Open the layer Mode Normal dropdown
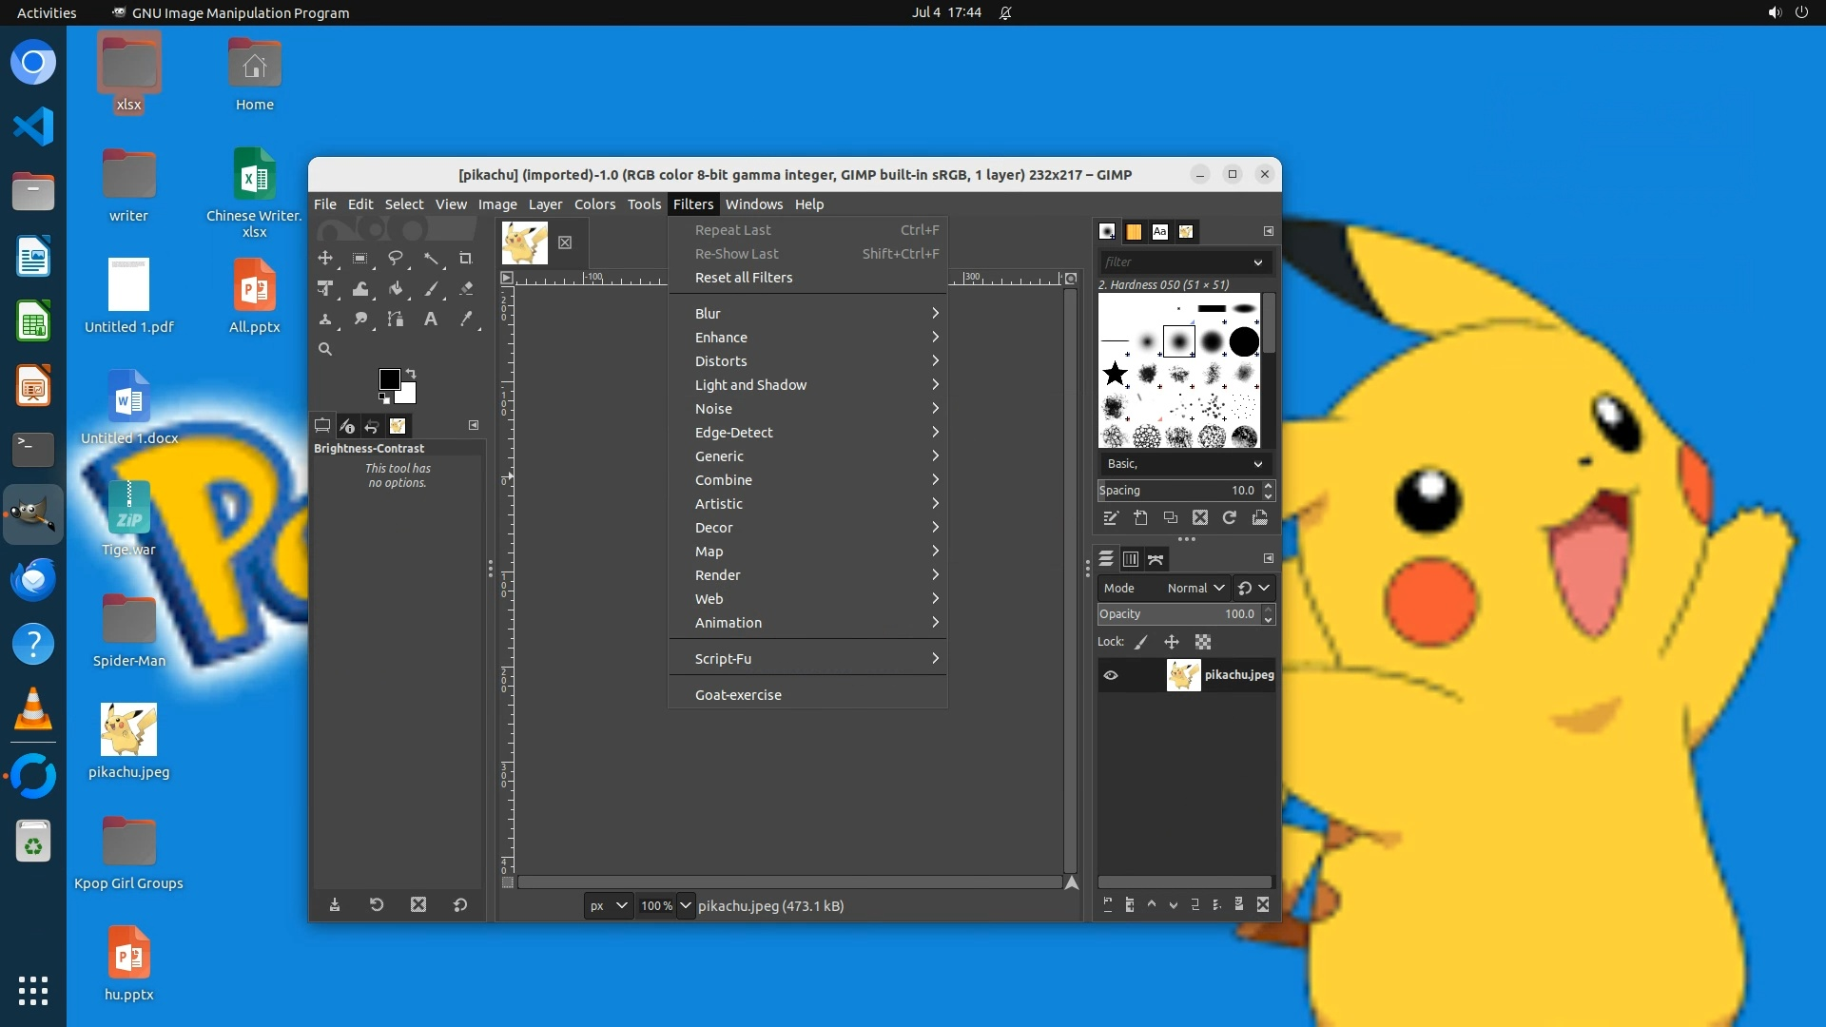The width and height of the screenshot is (1826, 1027). coord(1195,588)
